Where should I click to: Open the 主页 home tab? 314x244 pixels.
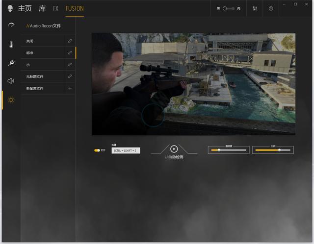coord(25,8)
